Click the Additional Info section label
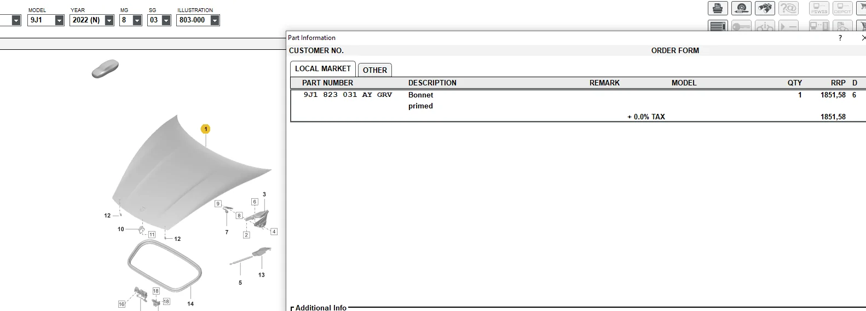Viewport: 866px width, 311px height. pos(321,307)
